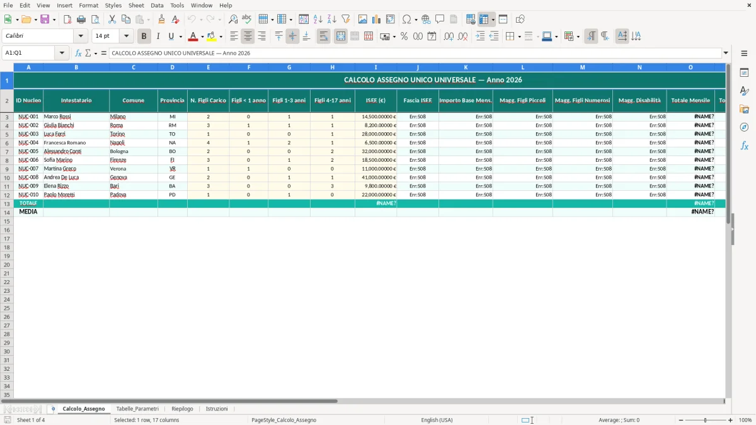Click the Clone Formatting paintbrush icon
Image resolution: width=756 pixels, height=425 pixels.
(x=162, y=20)
